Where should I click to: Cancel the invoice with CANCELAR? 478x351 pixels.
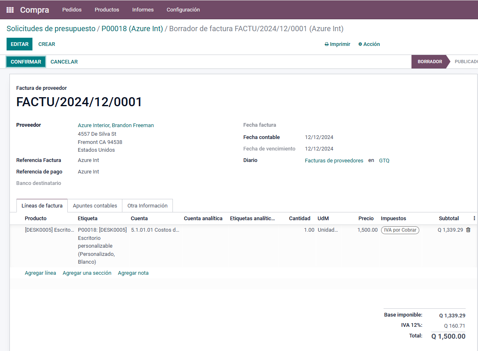pyautogui.click(x=64, y=62)
